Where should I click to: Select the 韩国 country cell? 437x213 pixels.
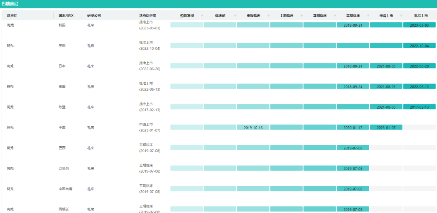click(62, 25)
